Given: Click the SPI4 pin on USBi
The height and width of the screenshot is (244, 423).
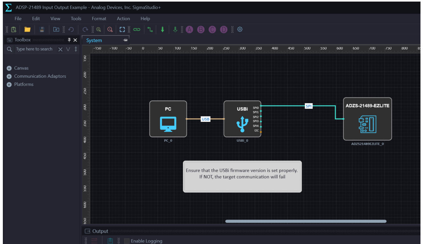Looking at the screenshot, I should tap(261, 126).
